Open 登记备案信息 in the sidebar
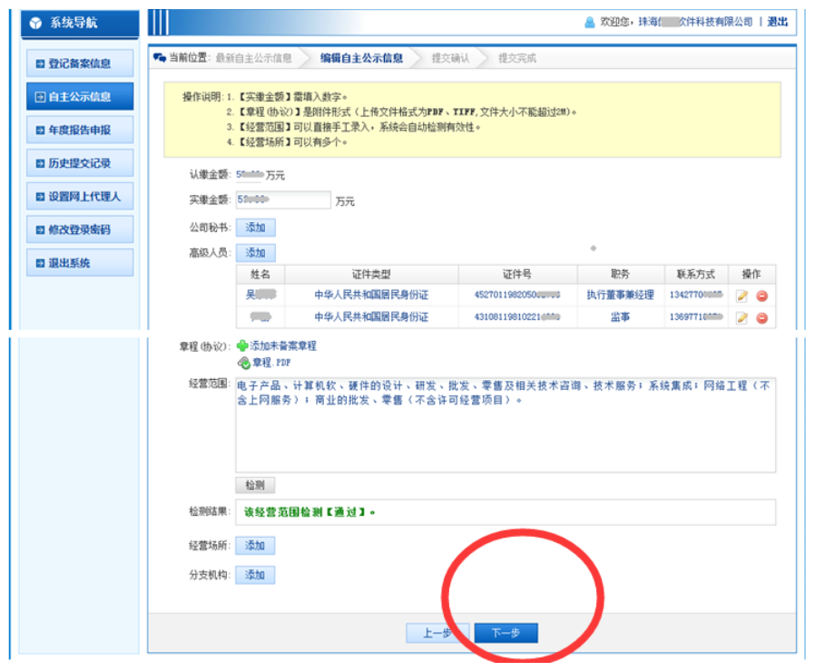 click(80, 63)
